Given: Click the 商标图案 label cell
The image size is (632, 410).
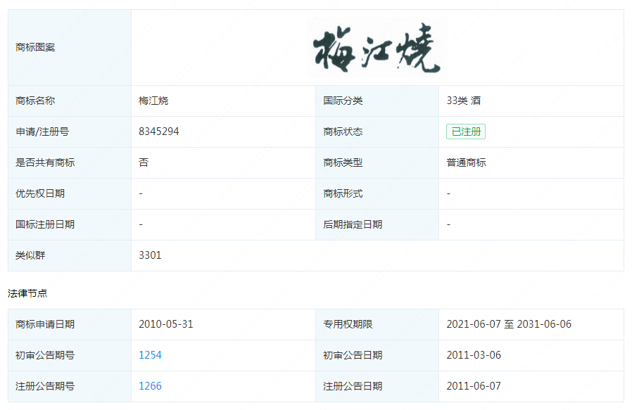Looking at the screenshot, I should 70,48.
